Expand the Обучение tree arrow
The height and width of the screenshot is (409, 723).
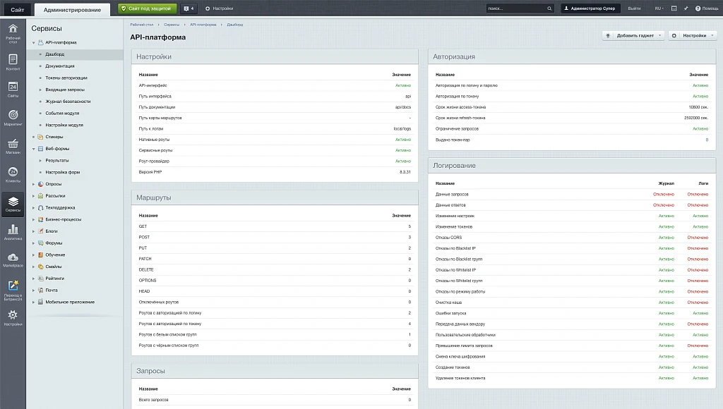point(34,255)
